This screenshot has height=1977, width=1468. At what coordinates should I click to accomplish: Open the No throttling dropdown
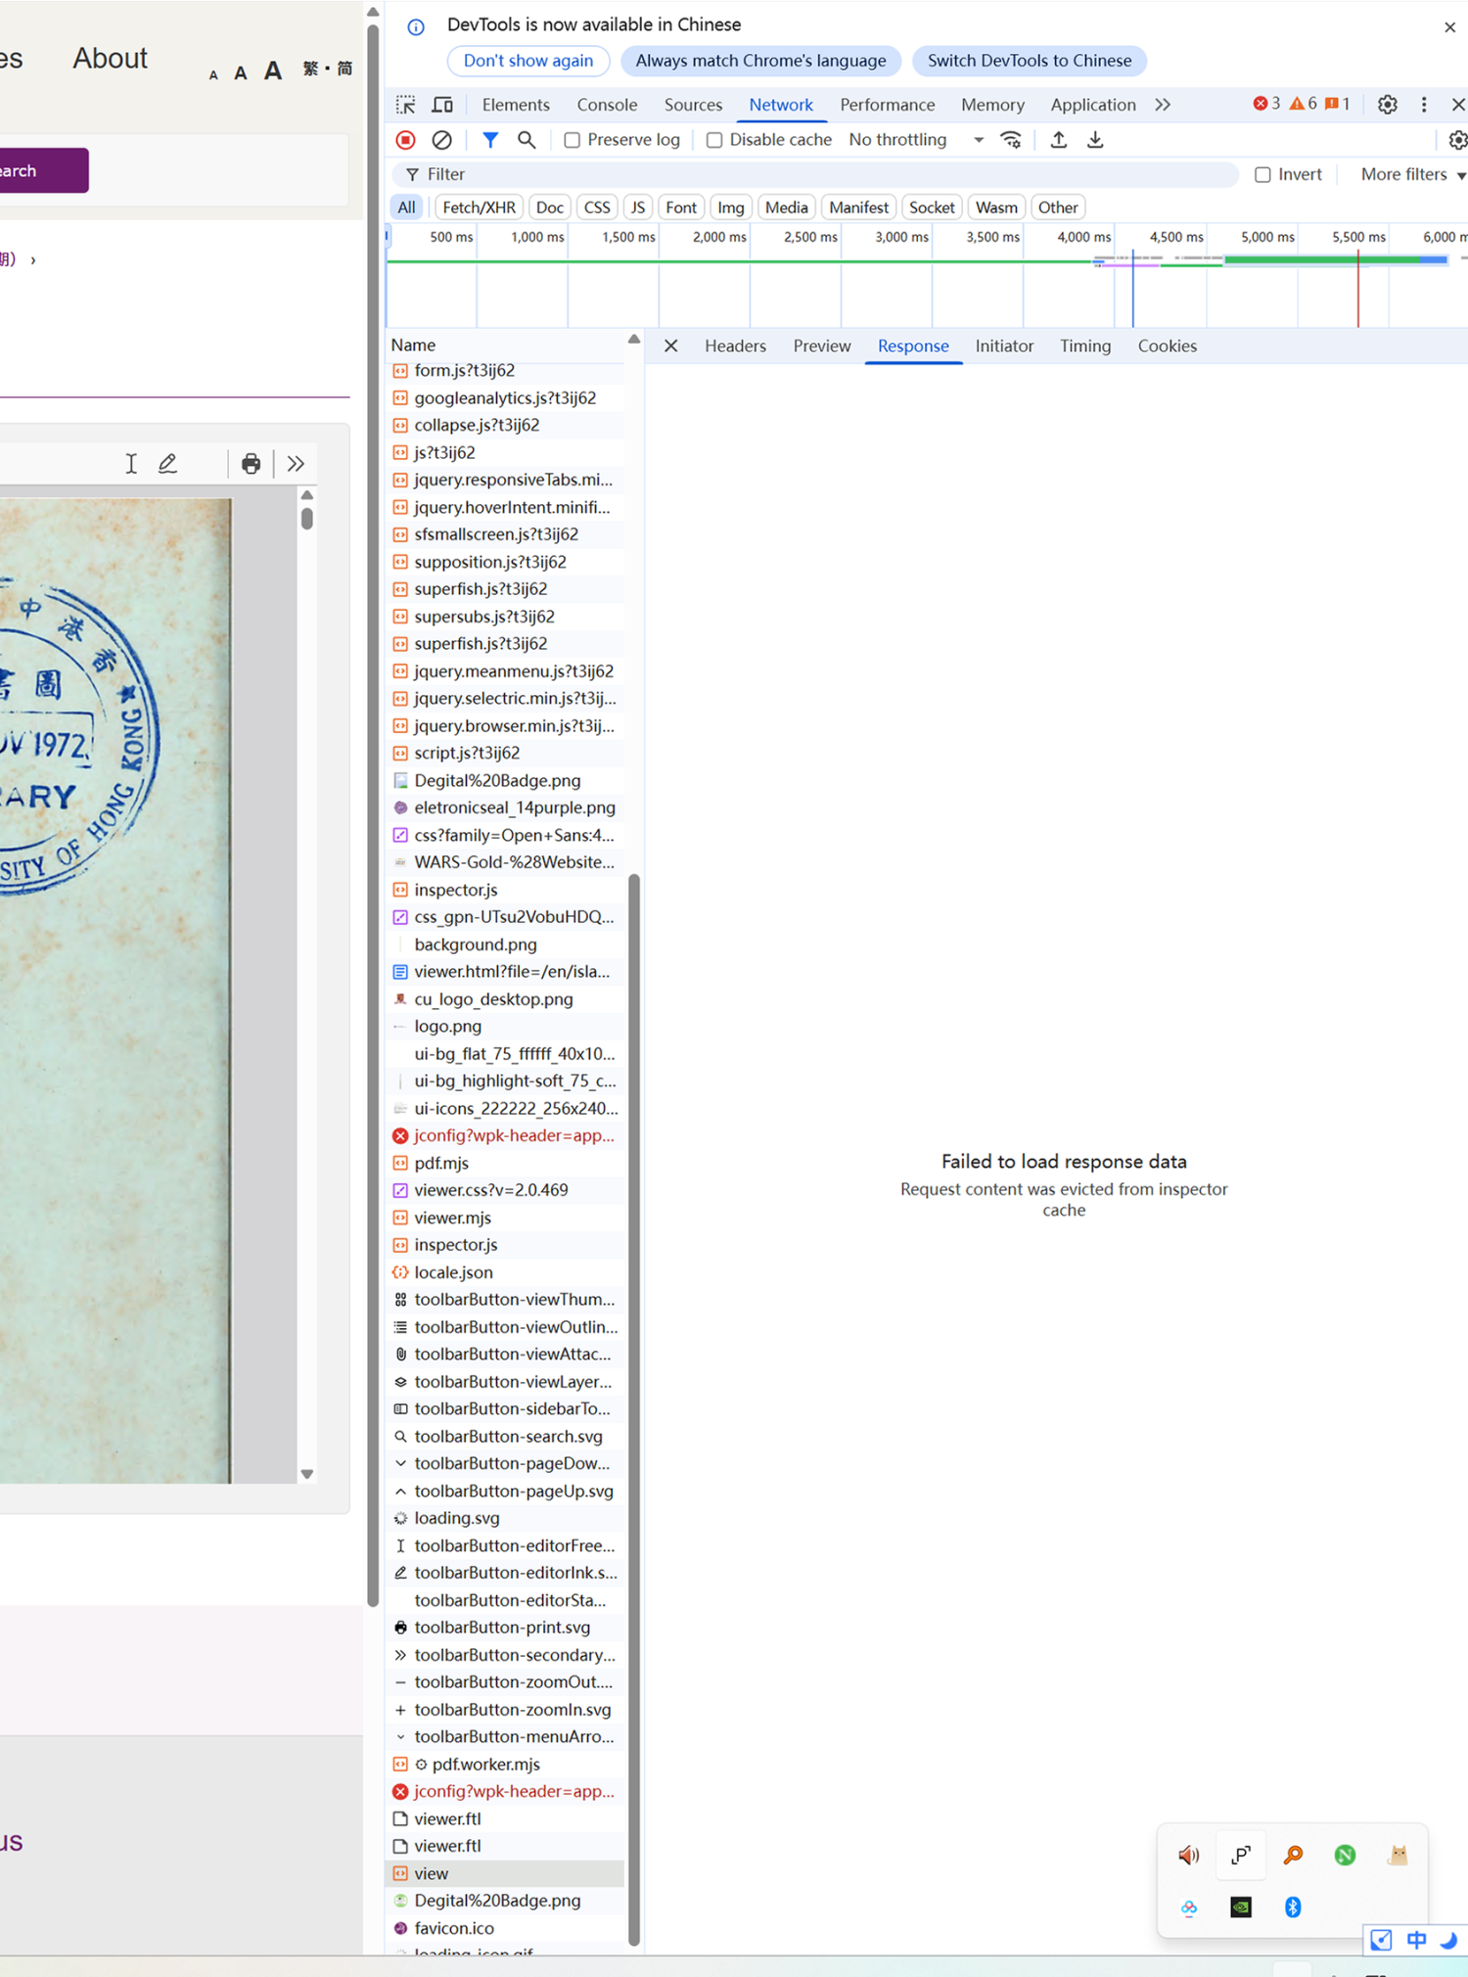point(915,140)
